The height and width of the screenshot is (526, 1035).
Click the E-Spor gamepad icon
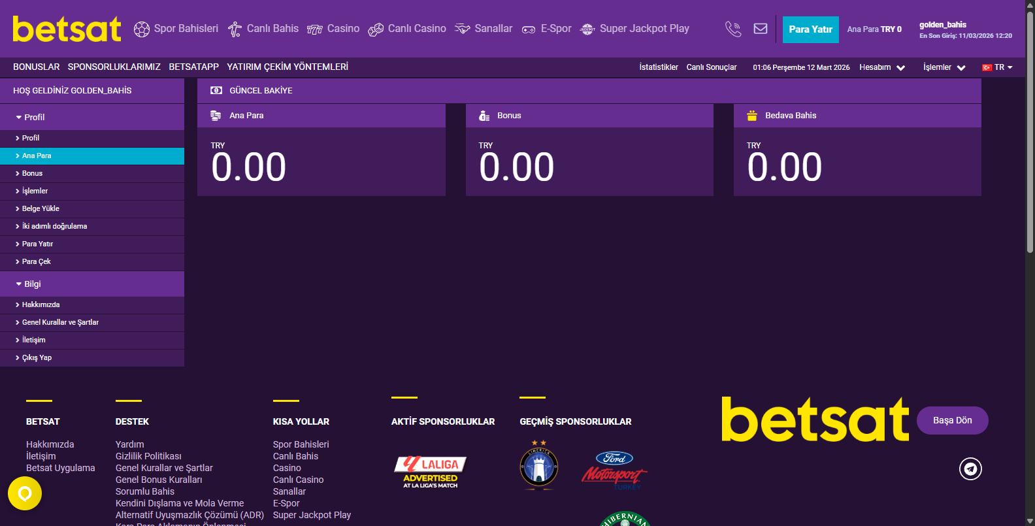pyautogui.click(x=529, y=29)
